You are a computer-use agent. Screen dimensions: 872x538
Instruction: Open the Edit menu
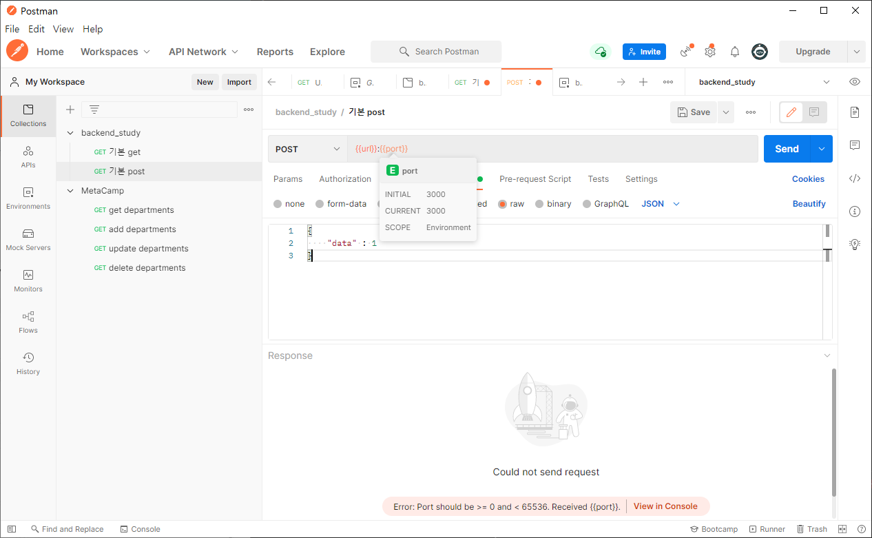point(37,29)
